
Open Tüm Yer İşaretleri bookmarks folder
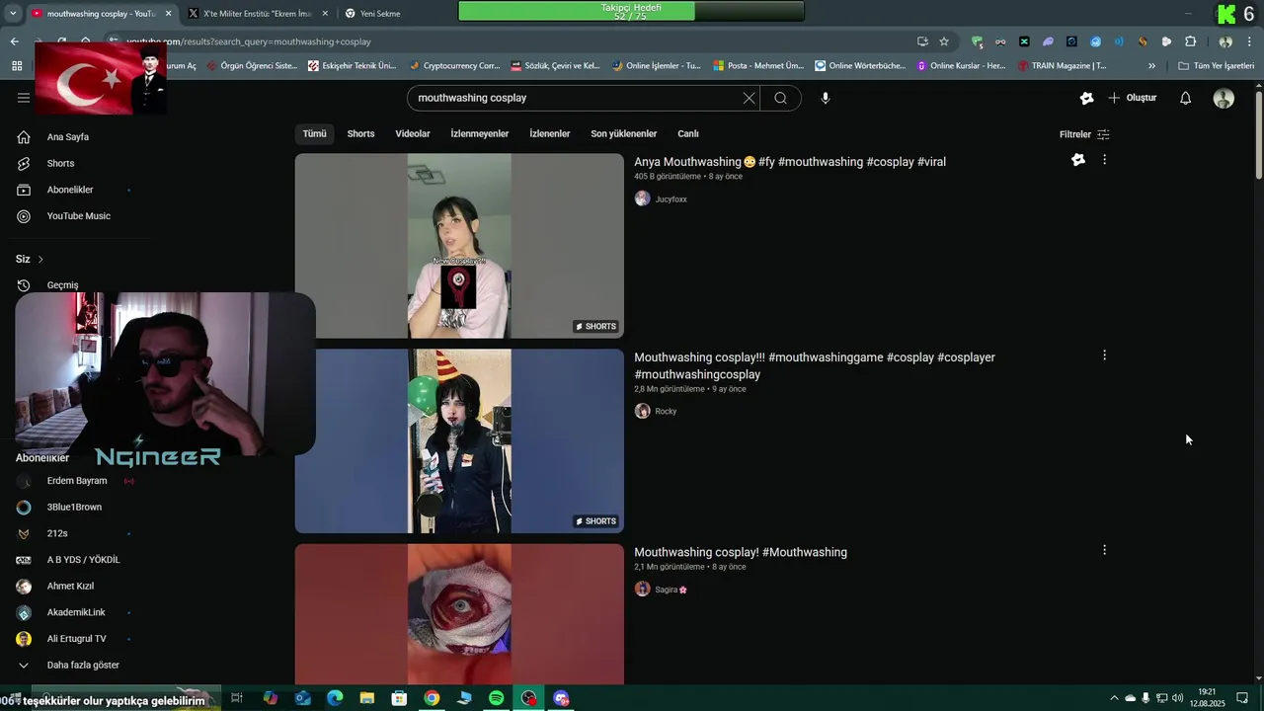point(1217,66)
